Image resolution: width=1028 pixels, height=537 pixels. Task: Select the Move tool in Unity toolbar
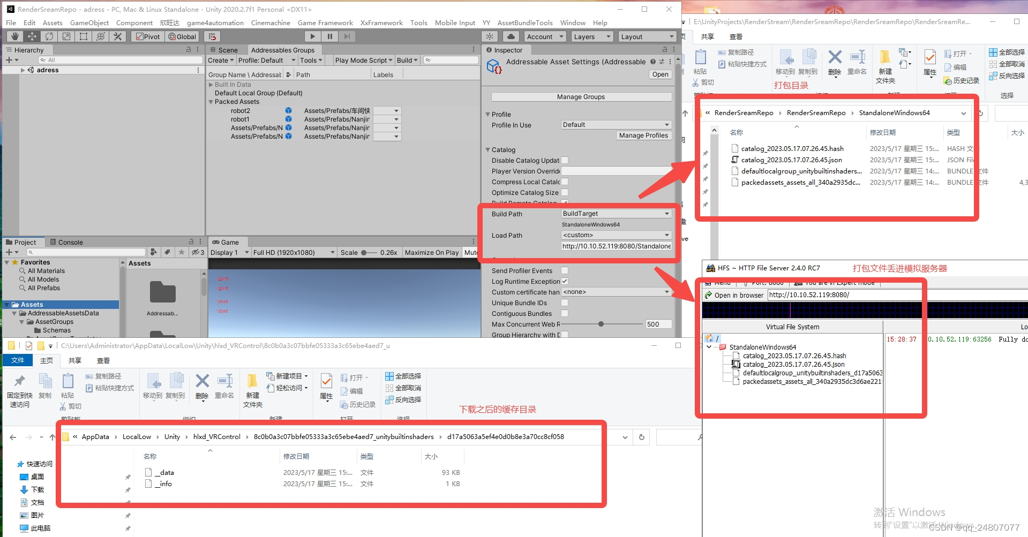(32, 36)
